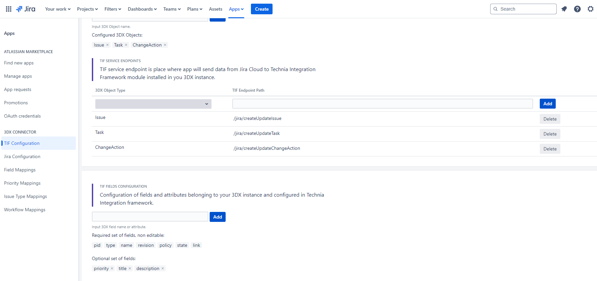The height and width of the screenshot is (281, 597).
Task: Open Manage apps
Action: (x=18, y=76)
